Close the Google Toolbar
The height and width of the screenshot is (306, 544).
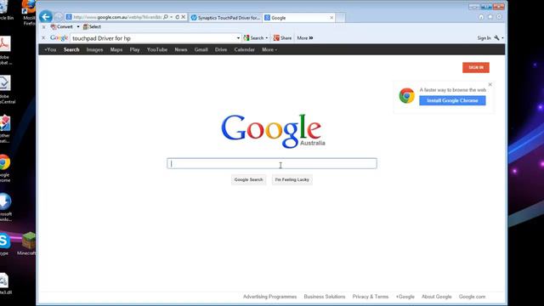click(x=43, y=37)
